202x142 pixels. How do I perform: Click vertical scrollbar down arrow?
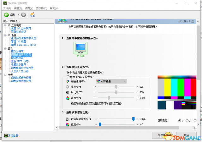[x=198, y=124]
